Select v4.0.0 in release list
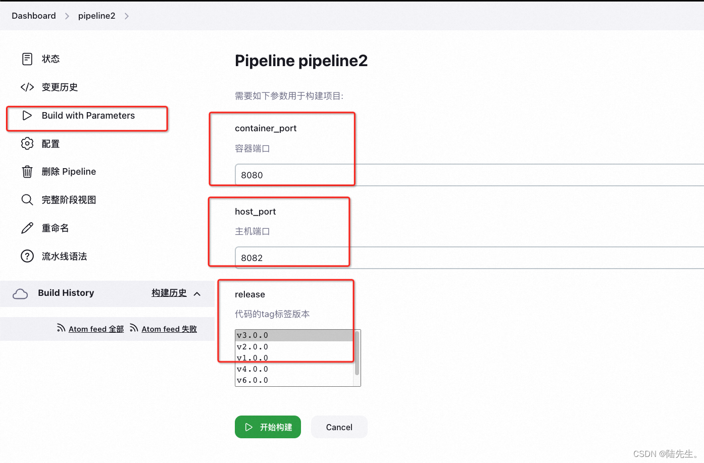The height and width of the screenshot is (463, 704). [295, 369]
